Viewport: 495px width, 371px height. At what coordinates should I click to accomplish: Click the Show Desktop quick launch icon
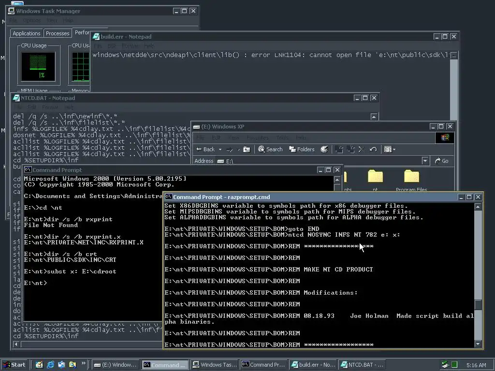click(x=39, y=365)
